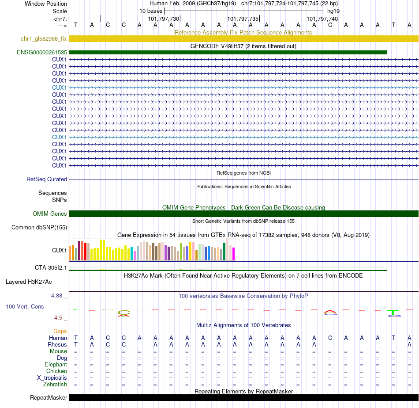Open Reference Assembly Fix Patch Sequence Alignments title
This screenshot has height=408, width=419.
pos(243,32)
